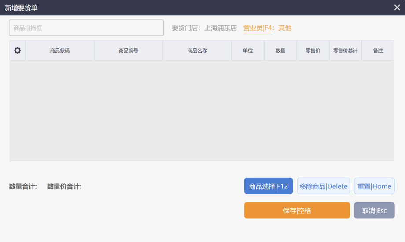Click the 上海浦东店 store name
The width and height of the screenshot is (405, 242).
(x=220, y=28)
